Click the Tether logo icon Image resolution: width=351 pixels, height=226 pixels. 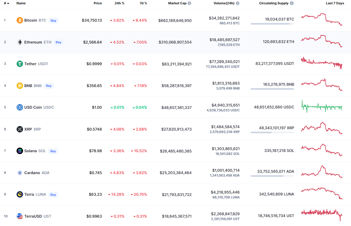[20, 64]
